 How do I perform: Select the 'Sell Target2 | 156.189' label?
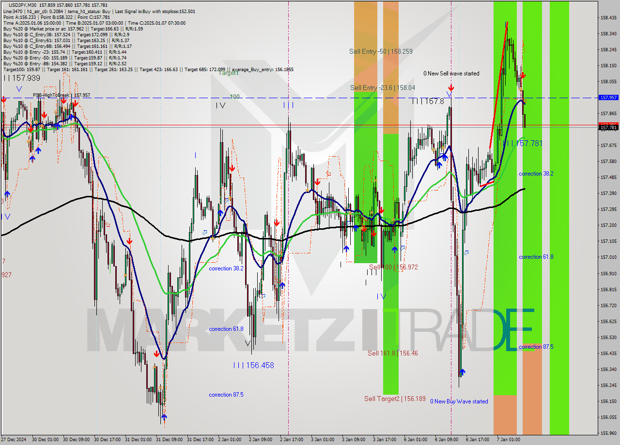point(395,399)
